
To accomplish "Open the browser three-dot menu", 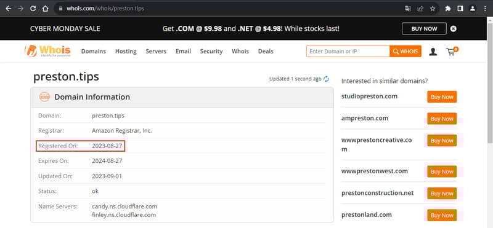I will pos(485,9).
